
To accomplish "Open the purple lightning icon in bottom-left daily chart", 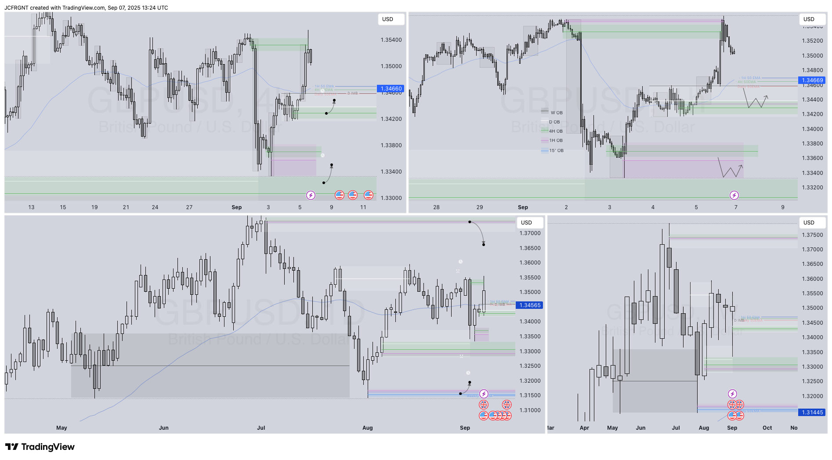I will (x=484, y=394).
